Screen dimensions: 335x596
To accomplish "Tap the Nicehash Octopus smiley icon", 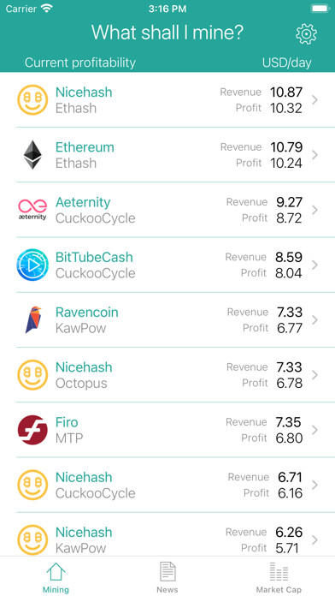I will coord(32,375).
